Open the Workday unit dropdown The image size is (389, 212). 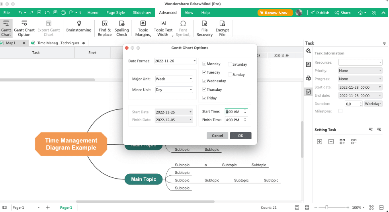point(373,104)
